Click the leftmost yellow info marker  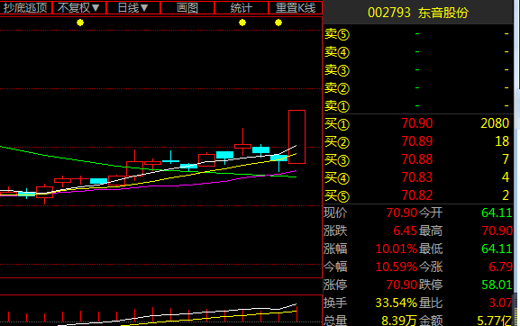[x=80, y=23]
